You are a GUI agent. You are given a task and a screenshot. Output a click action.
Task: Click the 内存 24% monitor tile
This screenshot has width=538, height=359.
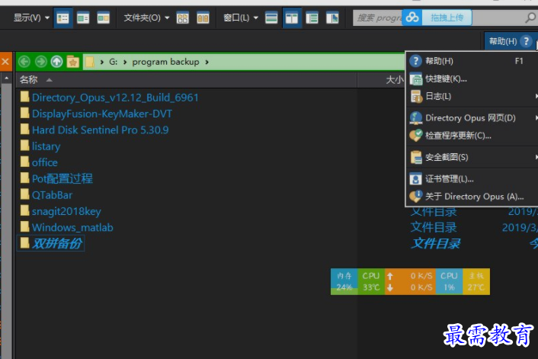344,281
